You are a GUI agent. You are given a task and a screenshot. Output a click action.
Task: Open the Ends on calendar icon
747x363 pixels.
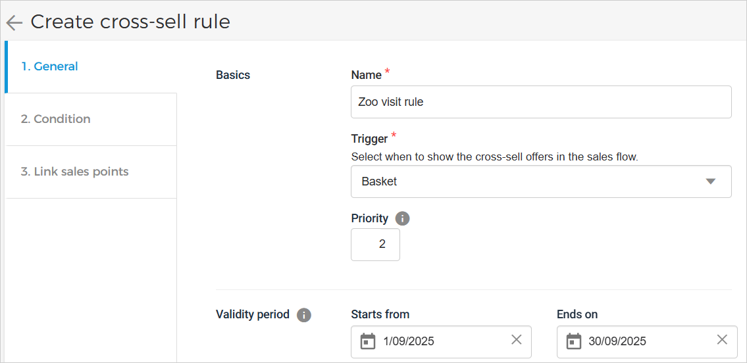(x=574, y=341)
